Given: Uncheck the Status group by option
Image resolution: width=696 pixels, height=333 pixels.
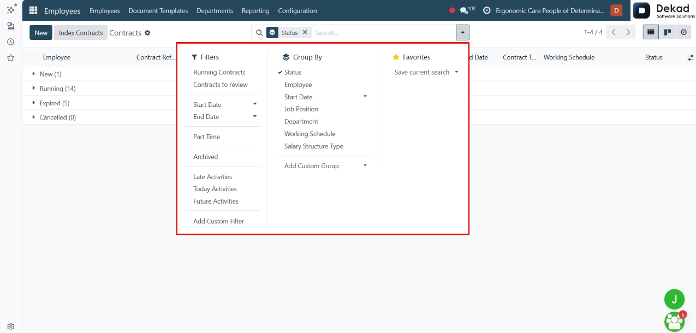Looking at the screenshot, I should click(293, 72).
